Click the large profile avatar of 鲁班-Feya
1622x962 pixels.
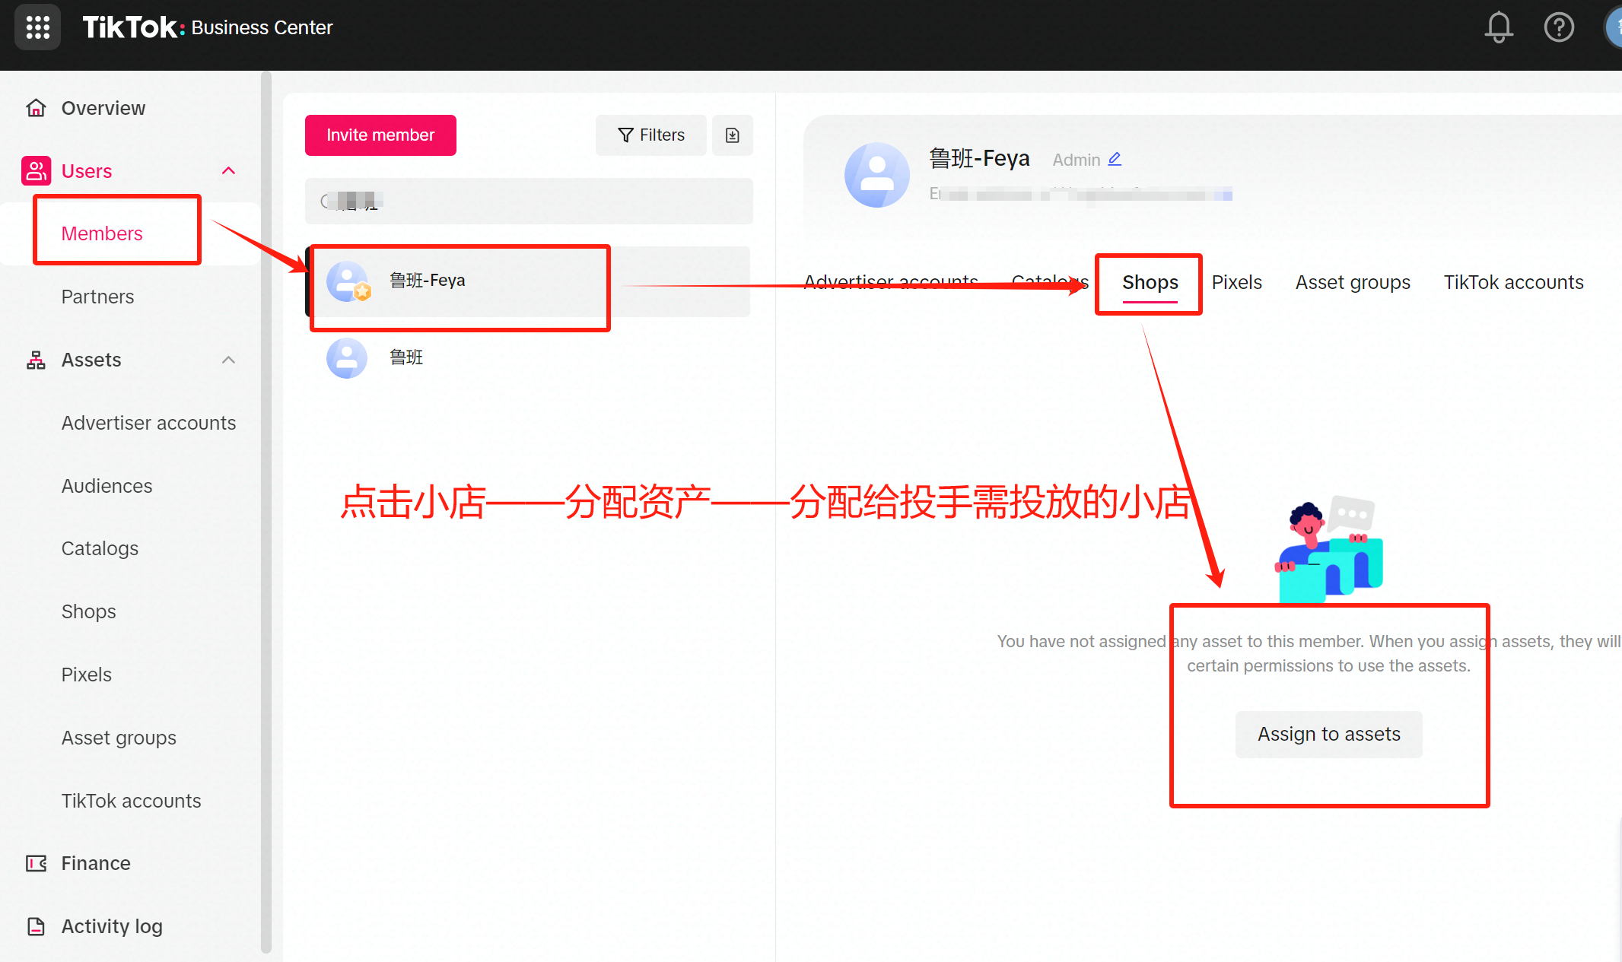click(877, 175)
